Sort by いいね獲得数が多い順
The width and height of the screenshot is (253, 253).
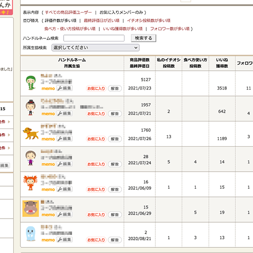[x=123, y=29]
